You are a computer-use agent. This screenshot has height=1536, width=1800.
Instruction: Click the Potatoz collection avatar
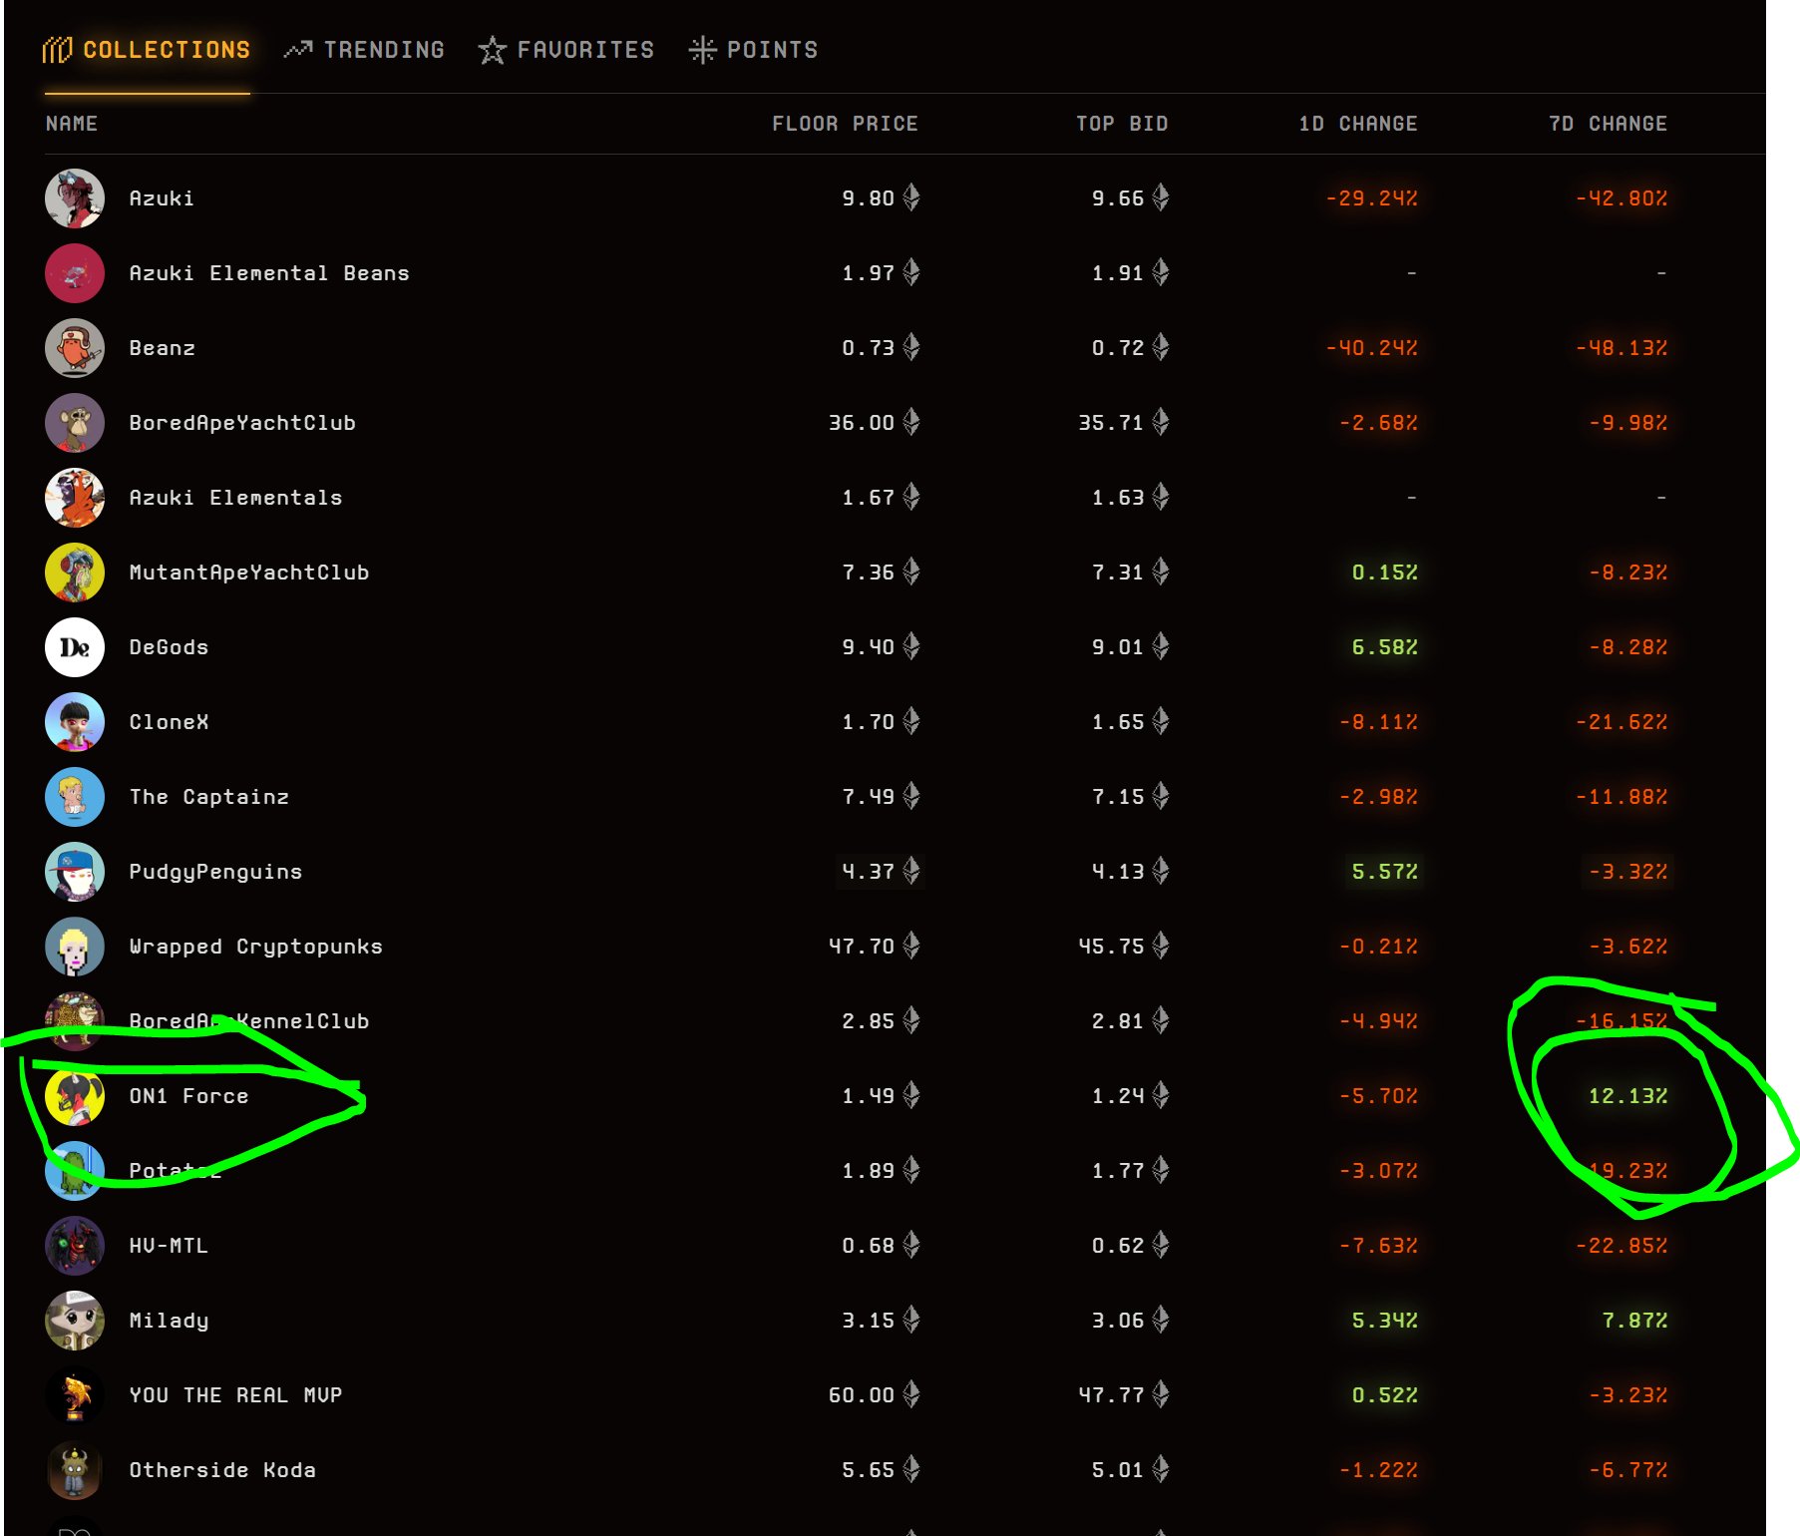75,1171
